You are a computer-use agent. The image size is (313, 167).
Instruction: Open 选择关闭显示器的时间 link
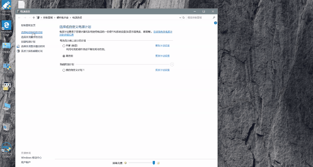[x=33, y=46]
